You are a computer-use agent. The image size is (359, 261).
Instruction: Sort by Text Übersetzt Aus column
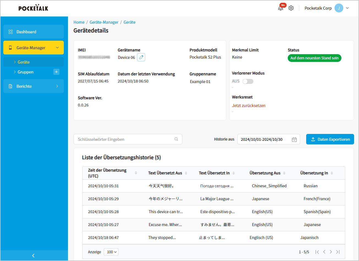186,173
